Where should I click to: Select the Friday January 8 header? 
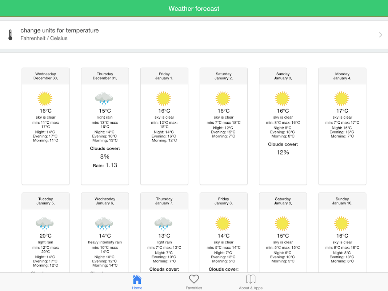[x=224, y=201]
